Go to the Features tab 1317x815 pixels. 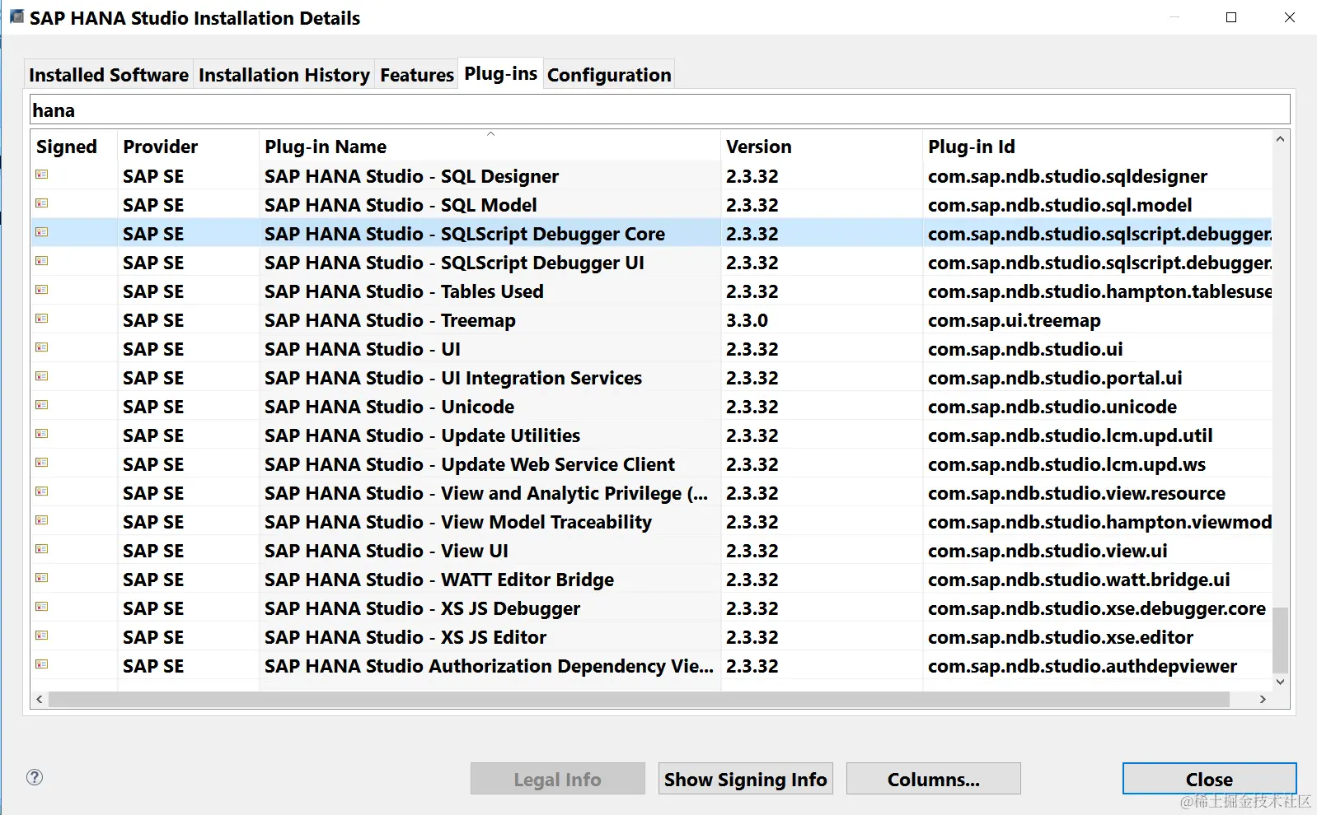point(417,75)
